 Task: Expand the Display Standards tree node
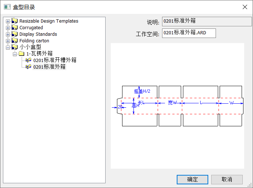tap(8, 34)
